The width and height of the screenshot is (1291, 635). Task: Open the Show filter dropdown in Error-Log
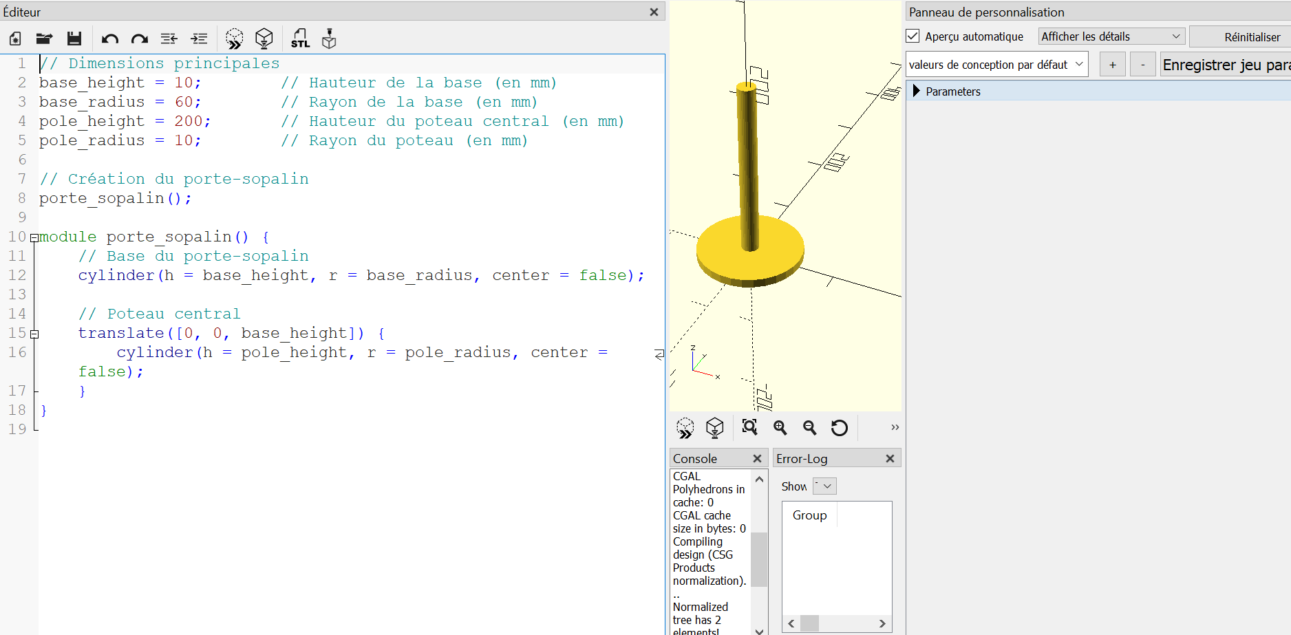tap(824, 486)
